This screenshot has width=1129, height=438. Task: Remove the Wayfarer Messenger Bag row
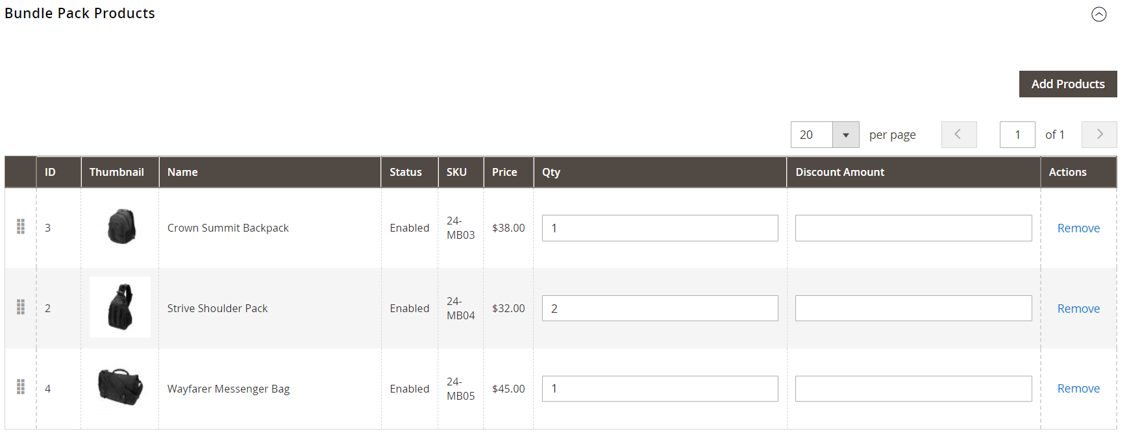click(x=1078, y=389)
